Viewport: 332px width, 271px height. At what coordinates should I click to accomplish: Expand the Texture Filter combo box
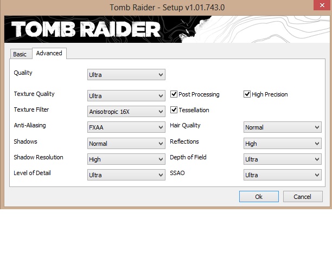(x=126, y=111)
